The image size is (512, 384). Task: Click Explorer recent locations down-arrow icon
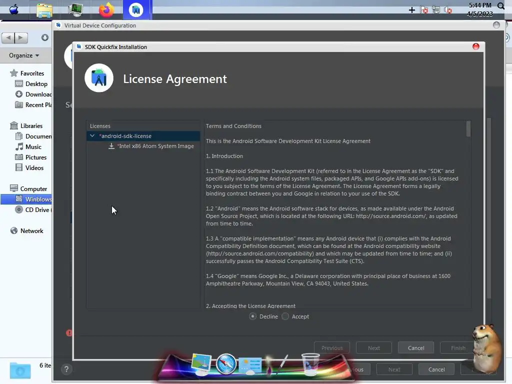tap(44, 37)
